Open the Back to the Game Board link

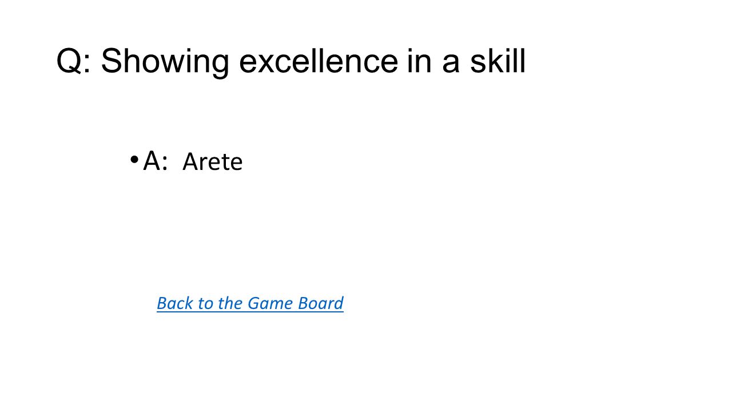click(250, 303)
